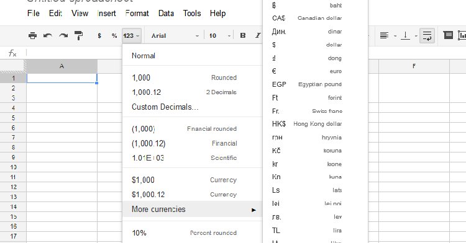Open the Tools menu
The height and width of the screenshot is (243, 466).
point(192,14)
